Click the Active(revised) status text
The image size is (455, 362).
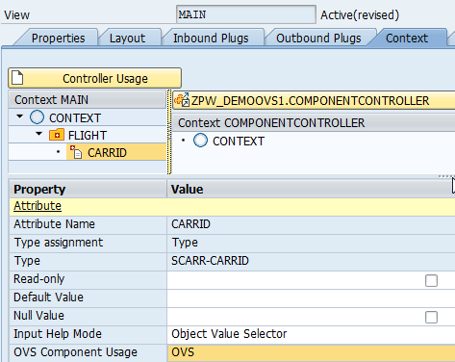click(360, 14)
